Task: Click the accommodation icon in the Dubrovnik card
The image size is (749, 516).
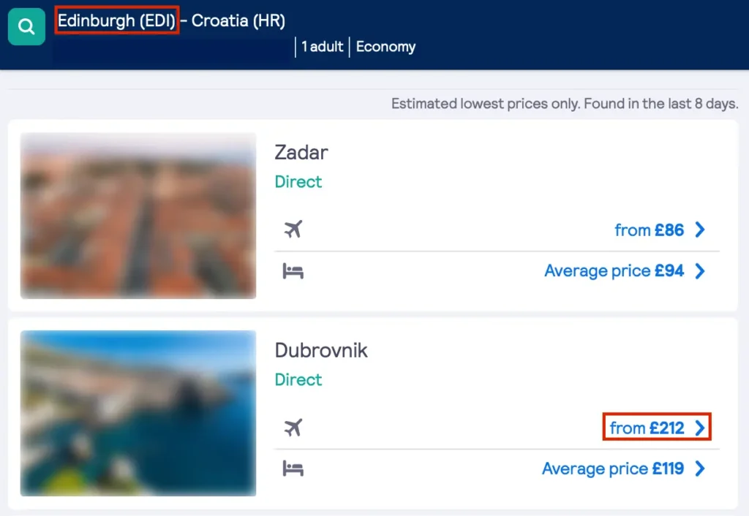Action: pos(294,468)
